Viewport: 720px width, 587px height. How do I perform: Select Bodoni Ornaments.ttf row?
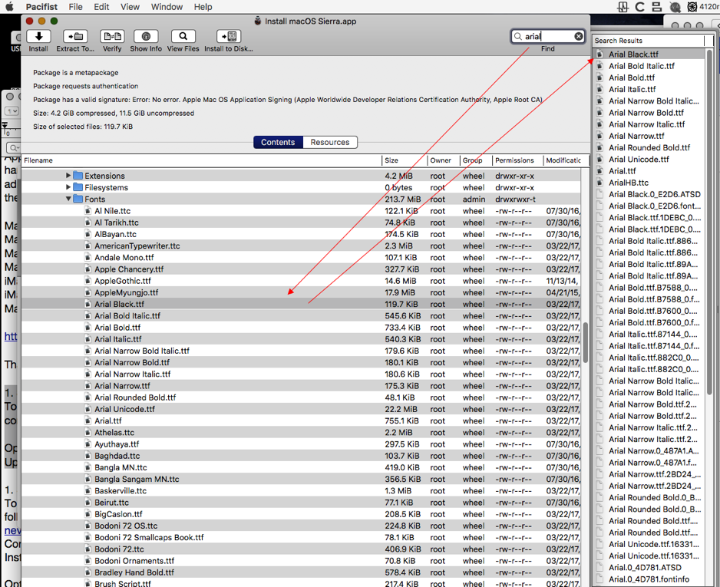pos(301,560)
